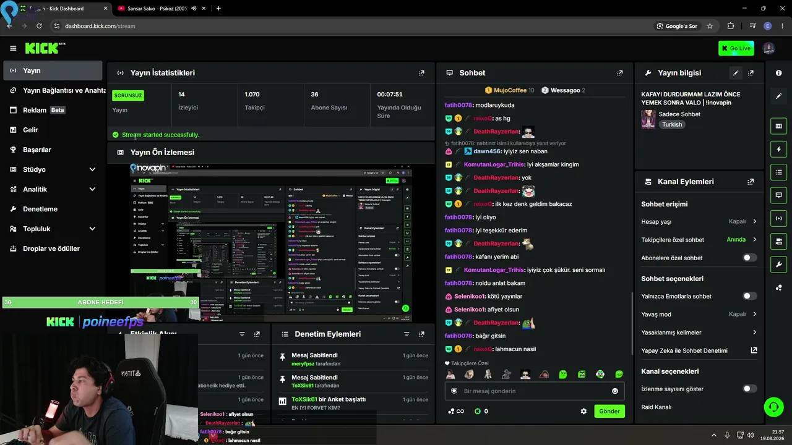Click the Go Live button

(x=736, y=48)
